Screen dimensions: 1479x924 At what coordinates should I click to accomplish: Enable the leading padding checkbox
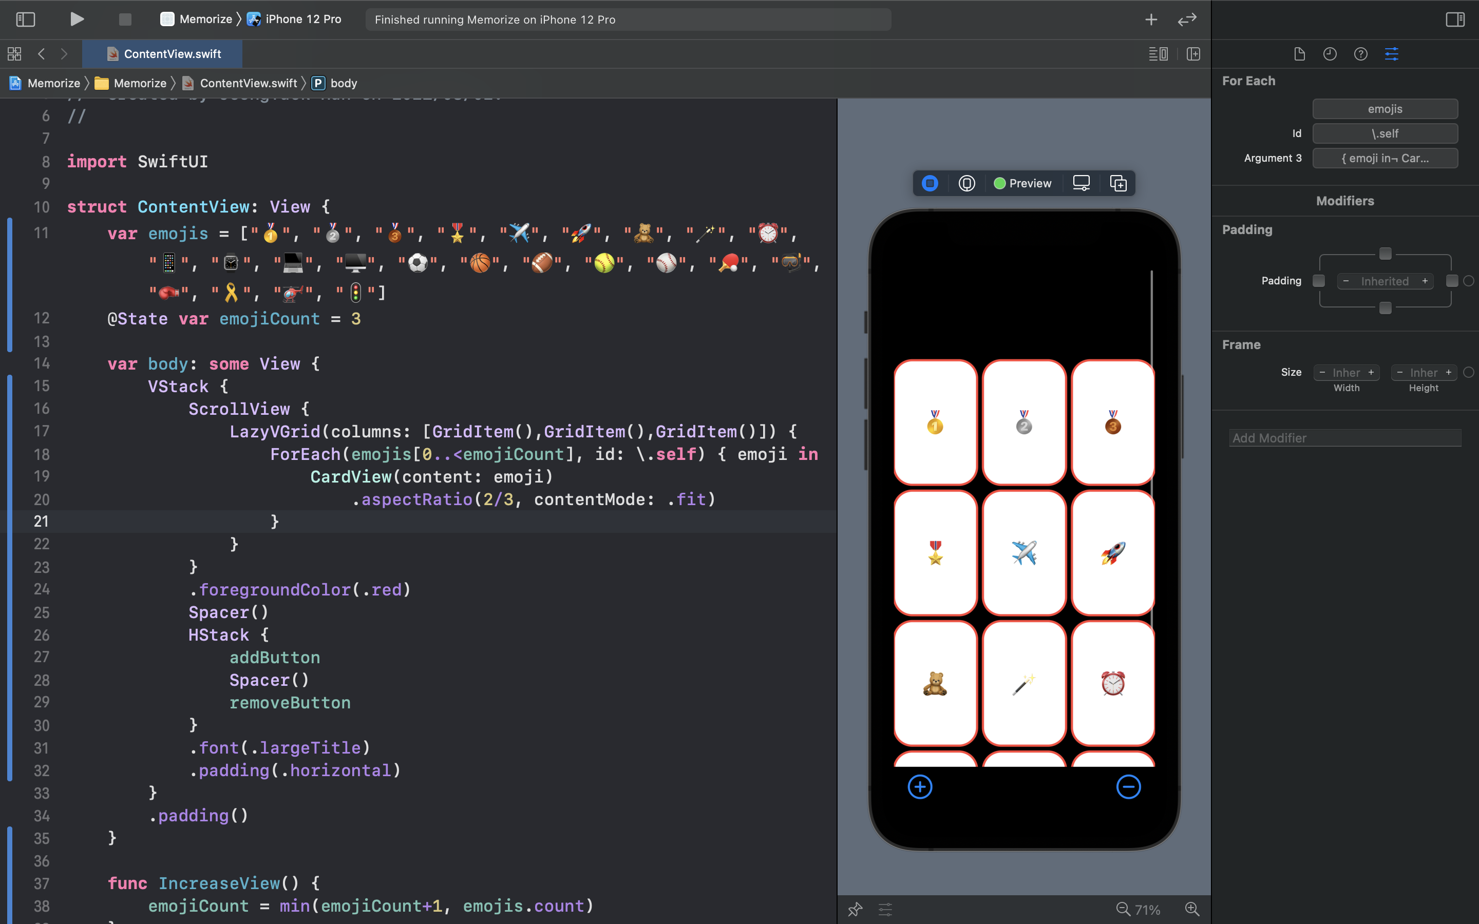point(1319,280)
